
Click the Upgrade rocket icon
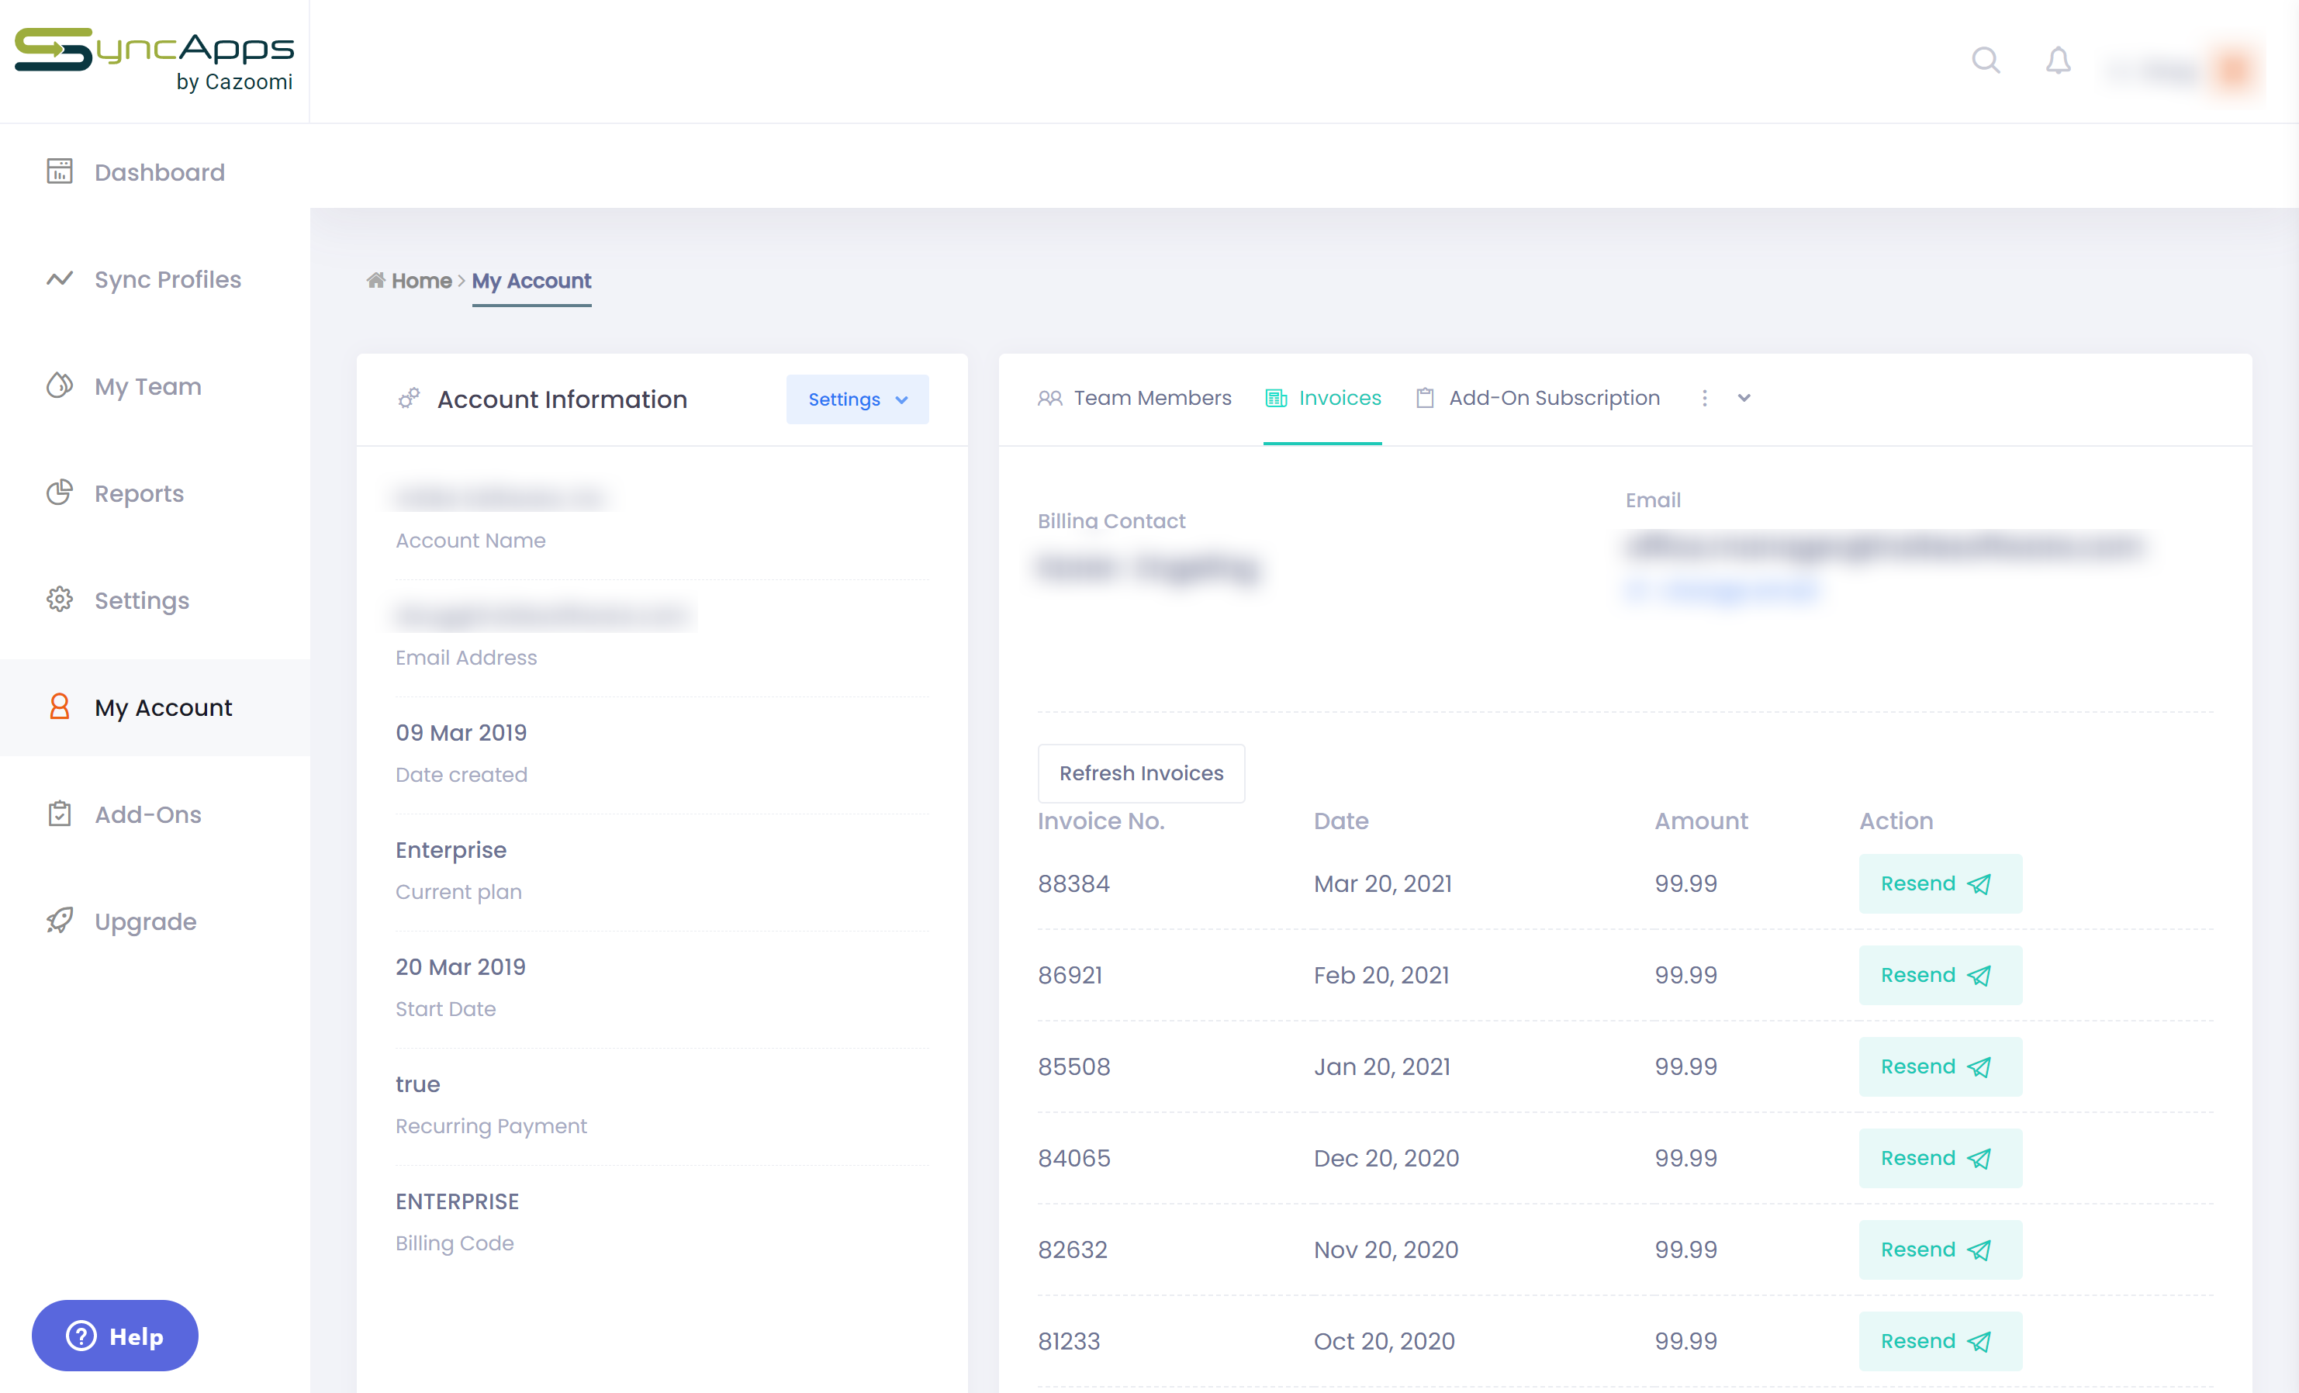click(60, 921)
